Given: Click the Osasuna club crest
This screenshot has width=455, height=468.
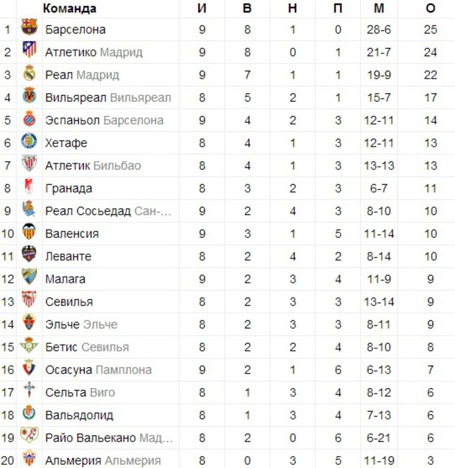Looking at the screenshot, I should (x=29, y=368).
